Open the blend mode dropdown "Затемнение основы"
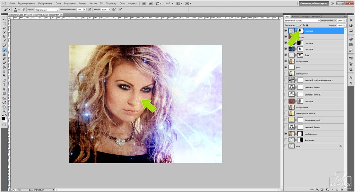This screenshot has height=192, width=355. [x=302, y=21]
